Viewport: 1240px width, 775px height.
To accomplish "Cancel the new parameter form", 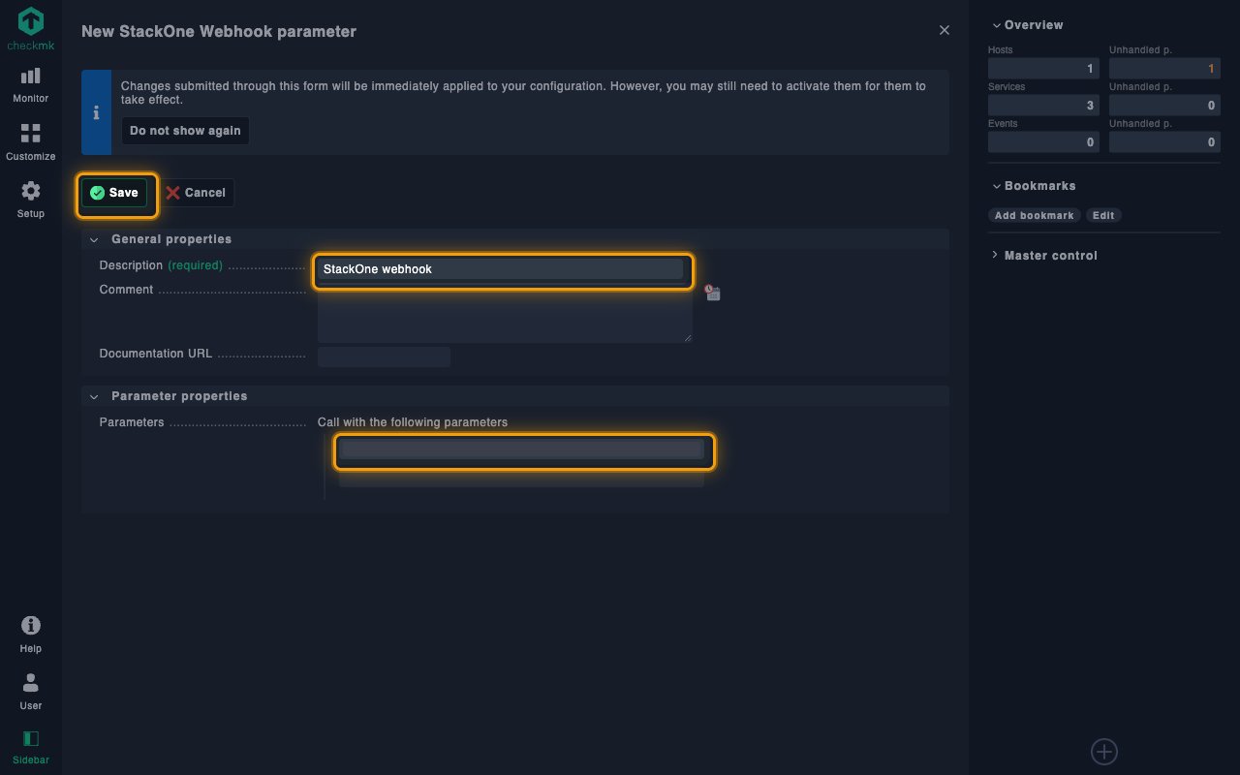I will tap(196, 193).
